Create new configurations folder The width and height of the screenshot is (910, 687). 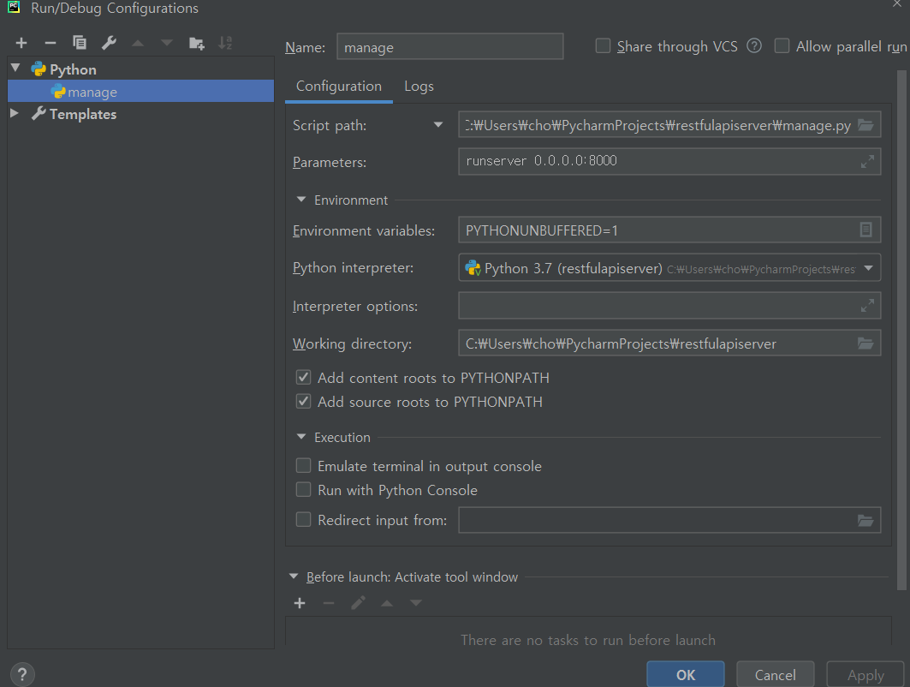click(197, 43)
